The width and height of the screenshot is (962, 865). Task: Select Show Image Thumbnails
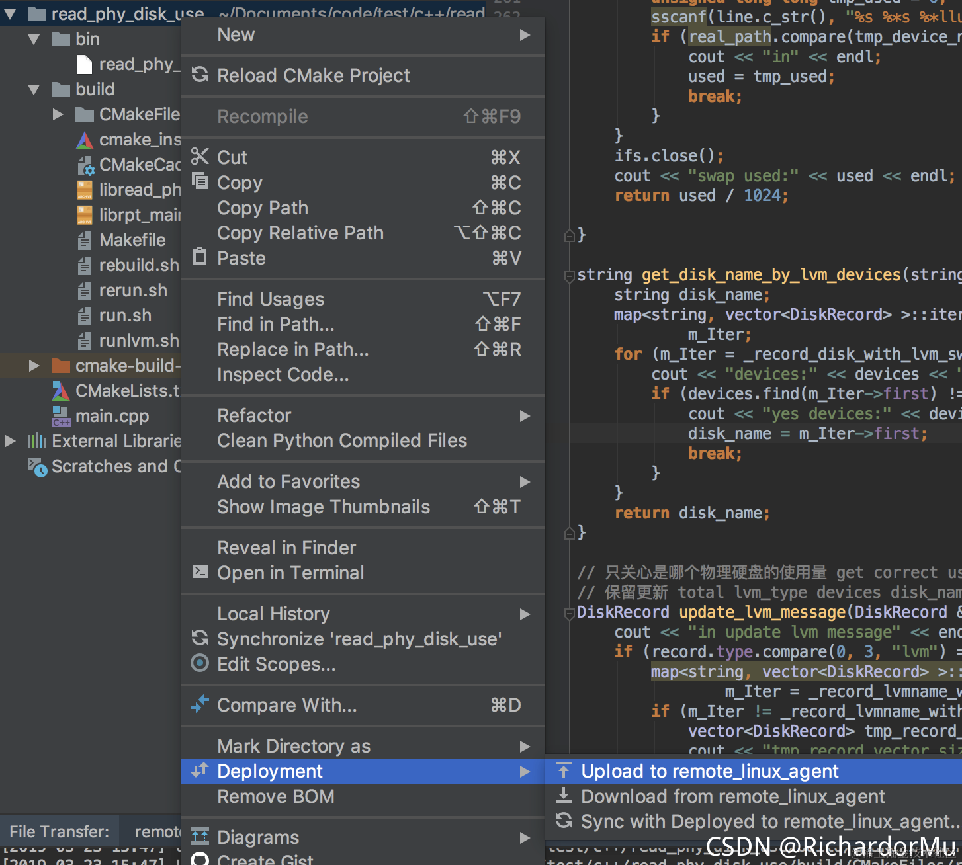point(363,507)
